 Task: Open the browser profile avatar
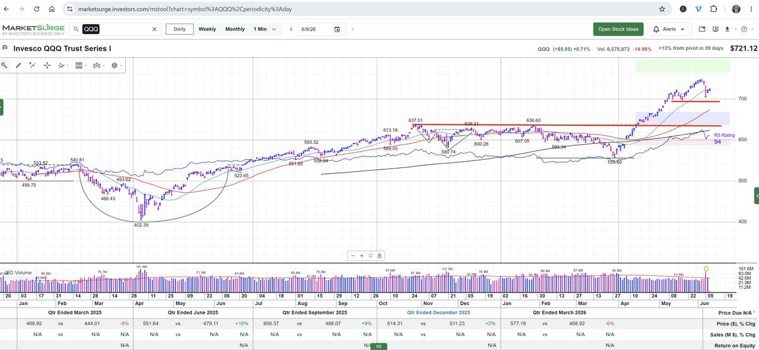(736, 9)
